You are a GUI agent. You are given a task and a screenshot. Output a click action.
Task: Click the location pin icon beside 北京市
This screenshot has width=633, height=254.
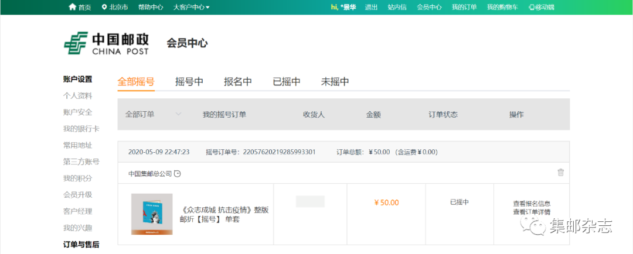click(104, 7)
